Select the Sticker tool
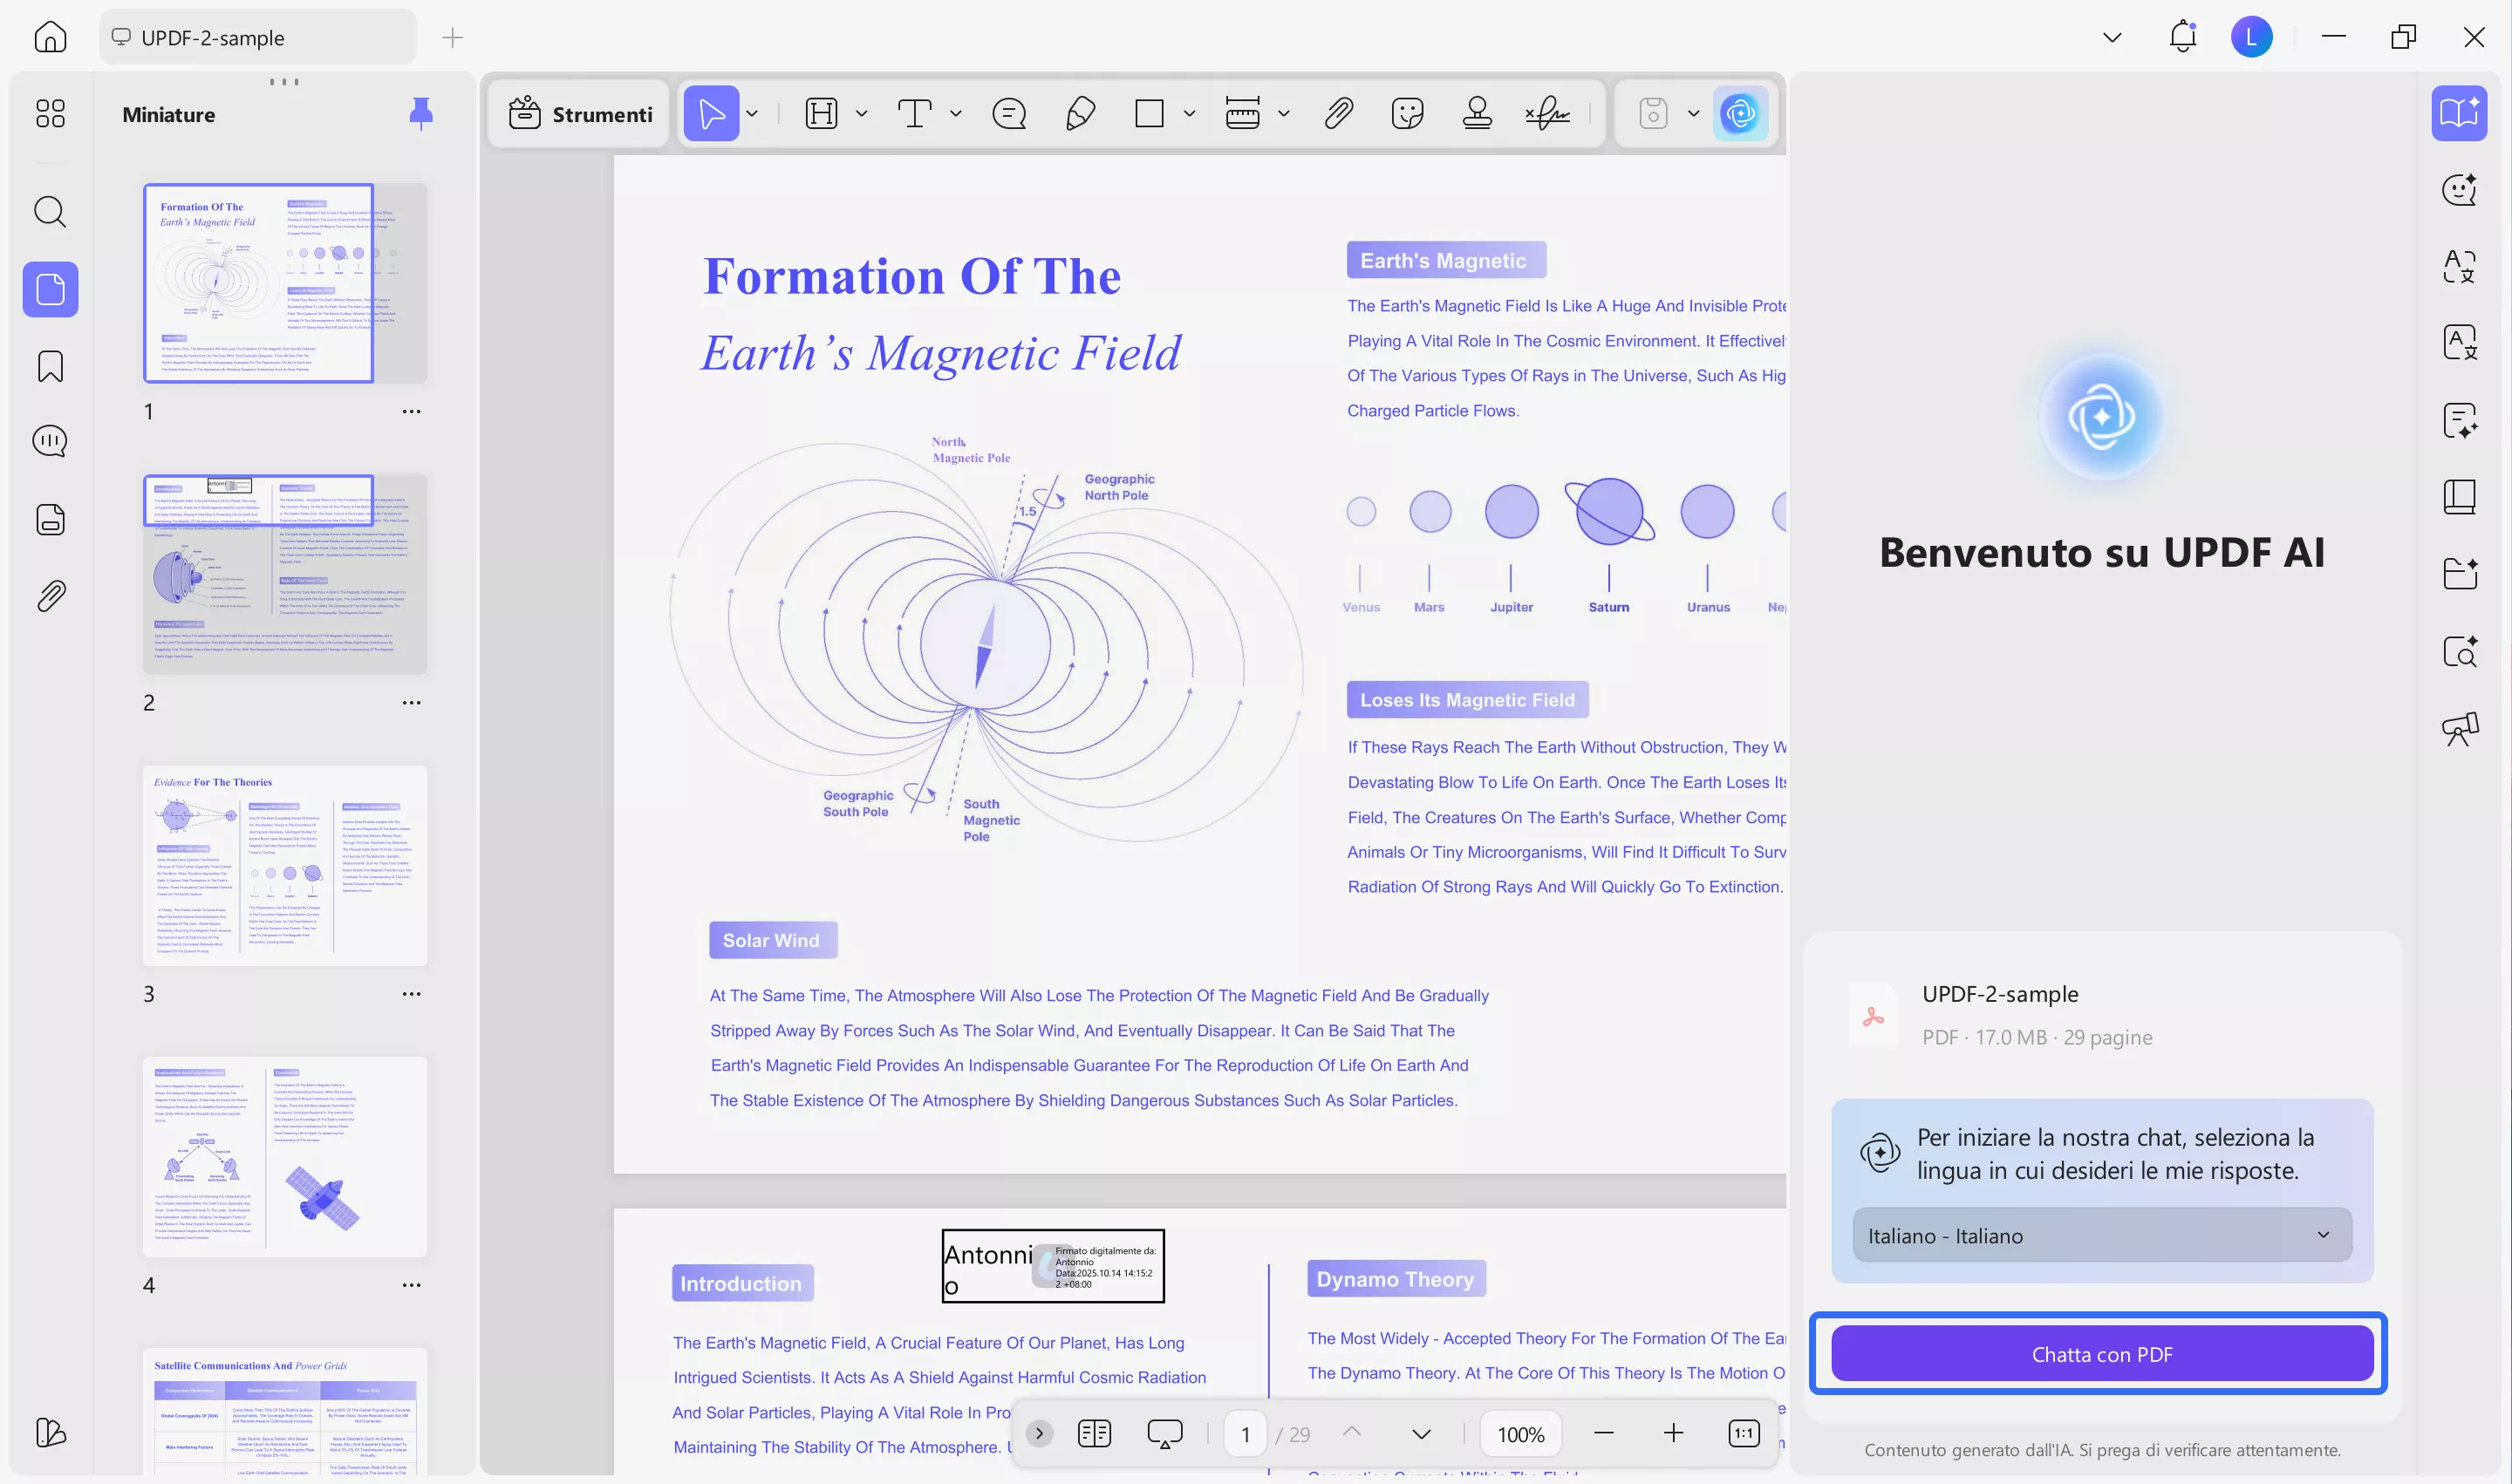The height and width of the screenshot is (1484, 2512). pos(1409,113)
